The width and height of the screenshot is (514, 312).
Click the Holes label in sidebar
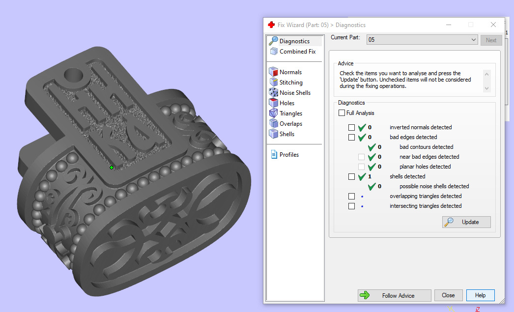287,103
